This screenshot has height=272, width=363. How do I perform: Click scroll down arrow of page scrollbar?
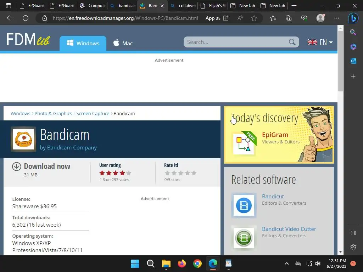340,252
